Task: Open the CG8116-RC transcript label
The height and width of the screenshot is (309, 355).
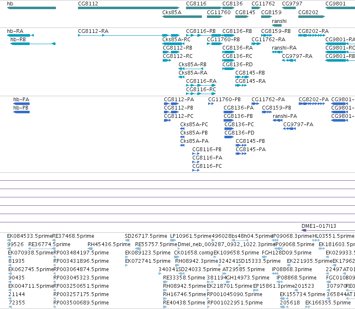Action: [x=201, y=89]
